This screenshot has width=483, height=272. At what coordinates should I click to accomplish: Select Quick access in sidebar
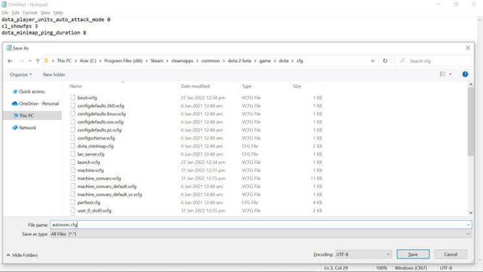[31, 92]
